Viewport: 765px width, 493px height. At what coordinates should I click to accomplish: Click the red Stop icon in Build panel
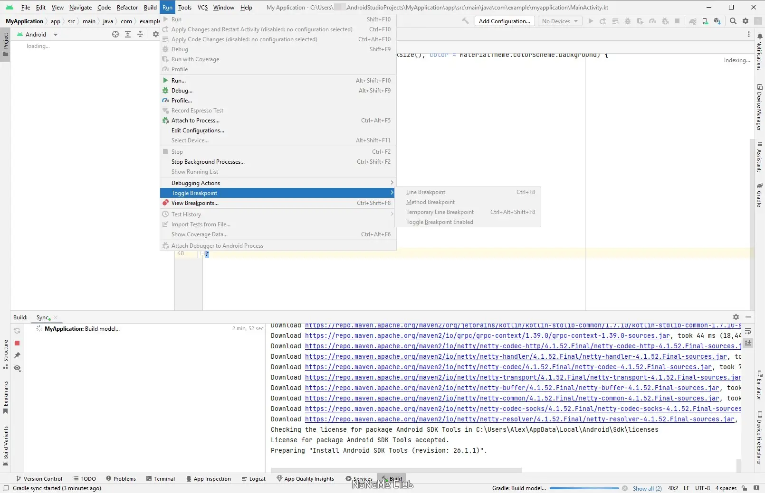17,343
